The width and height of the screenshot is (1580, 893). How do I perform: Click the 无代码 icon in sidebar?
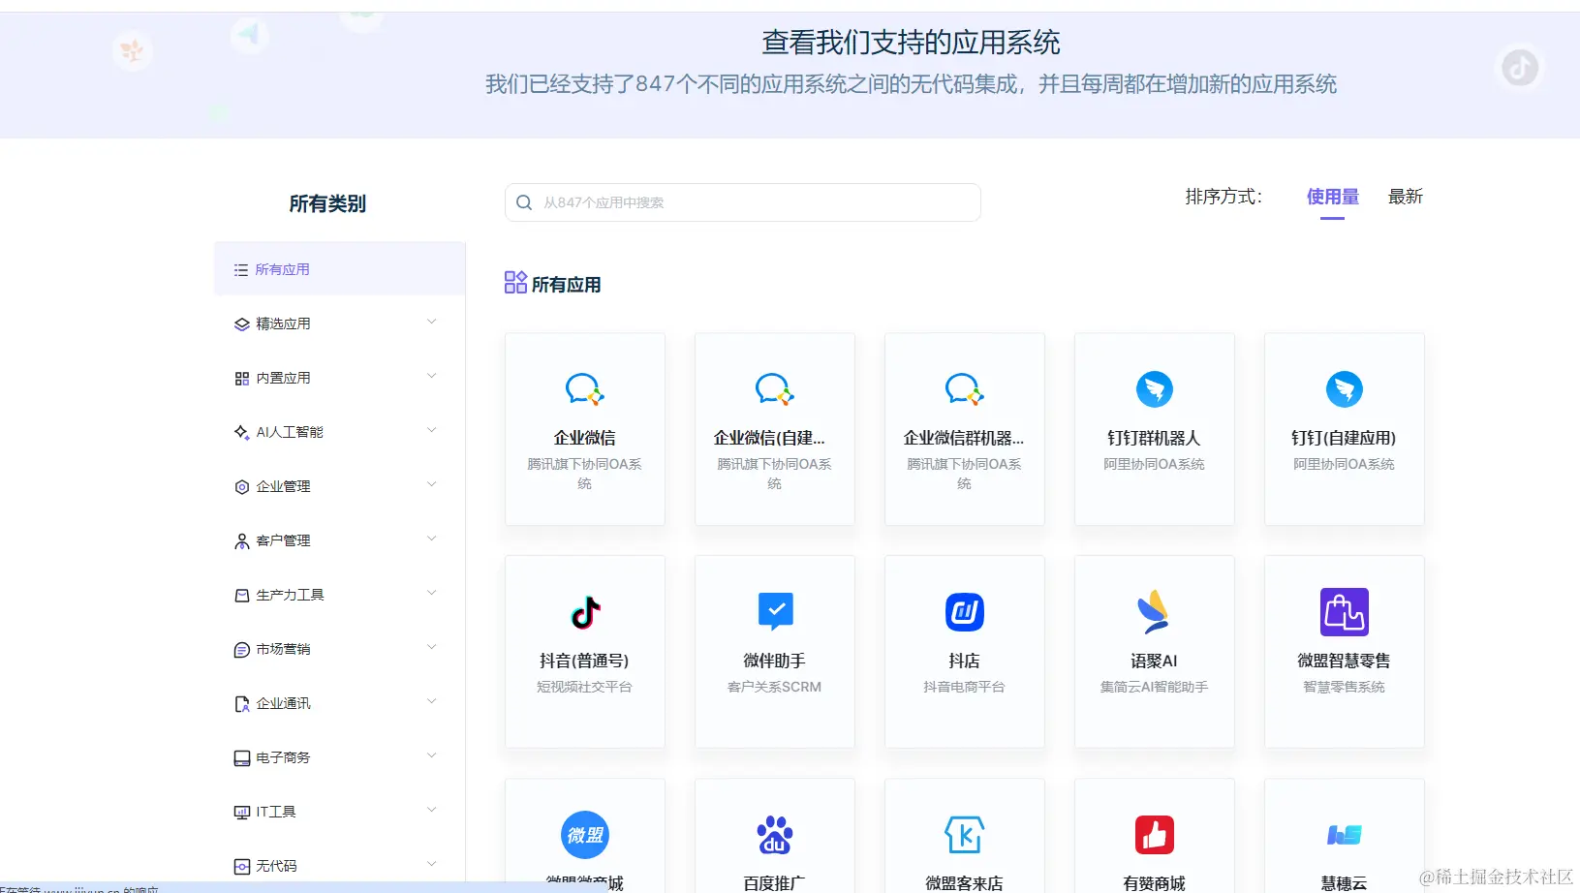click(x=242, y=867)
